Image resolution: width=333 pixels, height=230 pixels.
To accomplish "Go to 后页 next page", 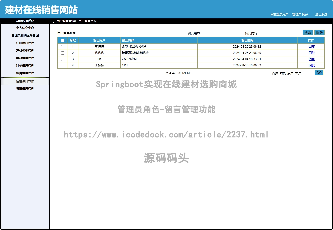I will (x=290, y=73).
